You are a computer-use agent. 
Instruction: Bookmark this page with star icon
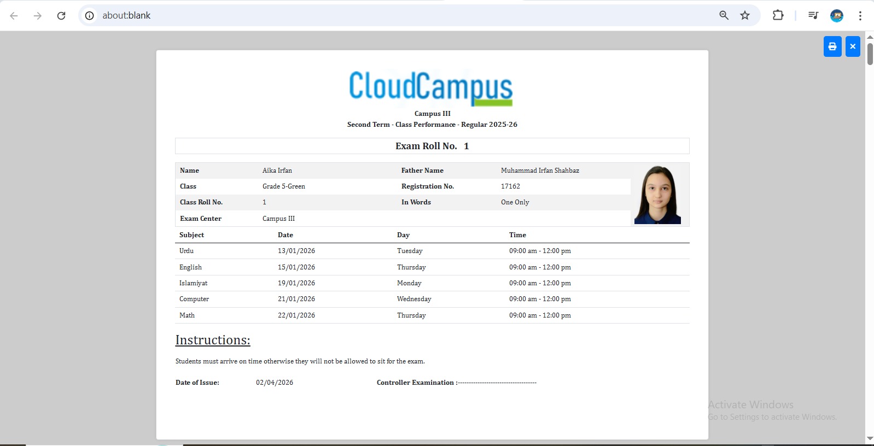pos(745,15)
